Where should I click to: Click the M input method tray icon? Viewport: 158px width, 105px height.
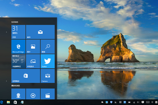tap(156, 102)
